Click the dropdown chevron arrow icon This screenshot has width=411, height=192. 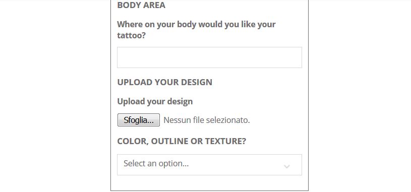click(x=287, y=166)
